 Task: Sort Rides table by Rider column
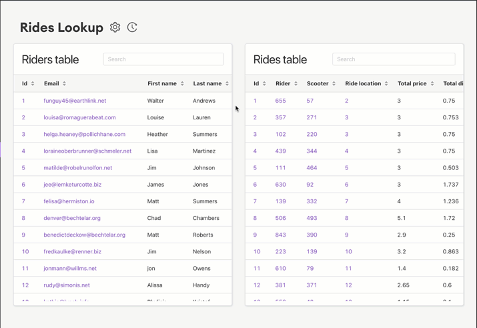click(x=286, y=84)
